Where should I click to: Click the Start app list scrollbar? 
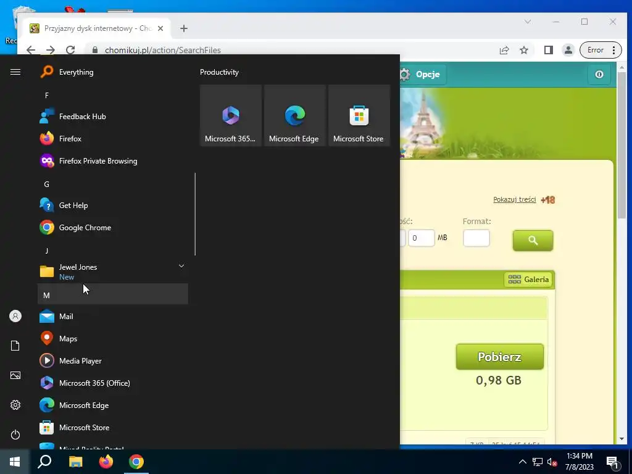click(x=195, y=214)
